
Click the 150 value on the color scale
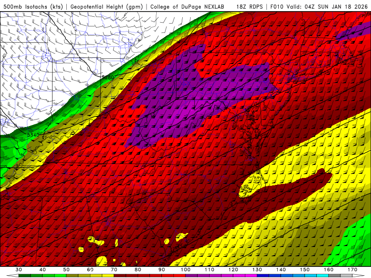305,270
